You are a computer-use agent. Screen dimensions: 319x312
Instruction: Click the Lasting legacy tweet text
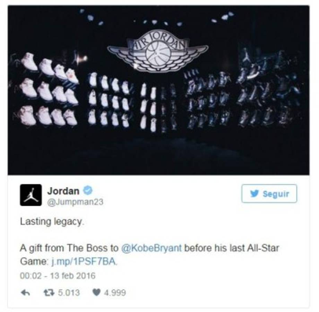click(52, 222)
